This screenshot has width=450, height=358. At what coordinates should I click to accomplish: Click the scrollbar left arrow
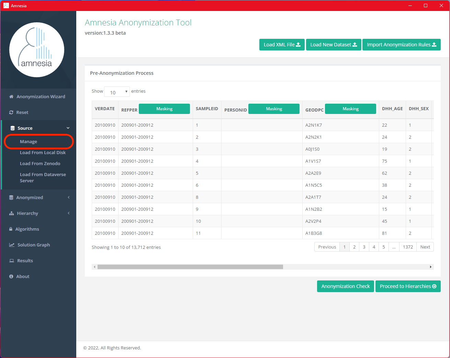pyautogui.click(x=94, y=267)
